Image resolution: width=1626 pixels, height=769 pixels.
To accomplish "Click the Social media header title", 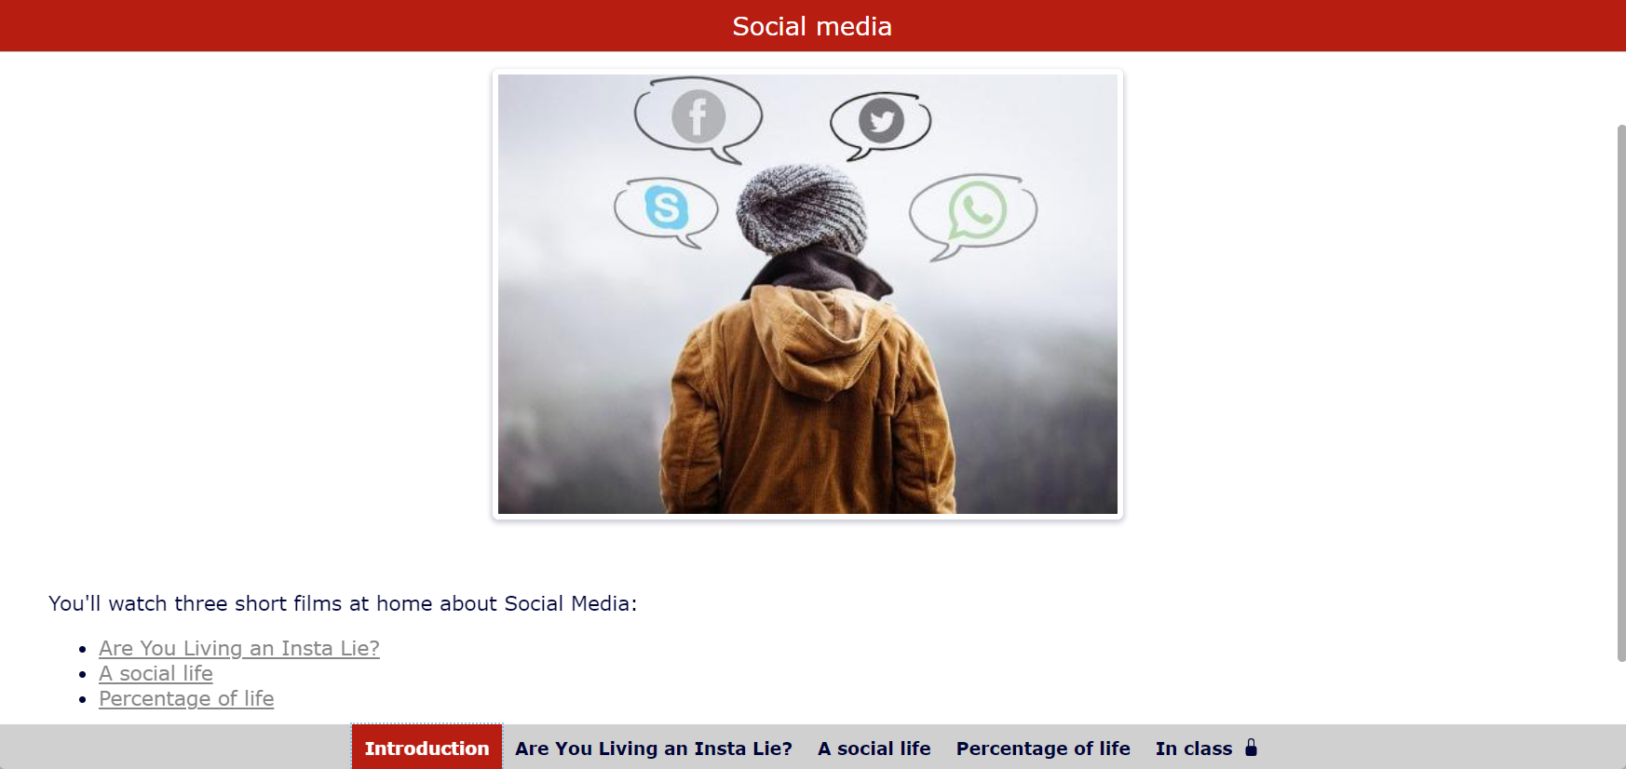I will tap(812, 26).
